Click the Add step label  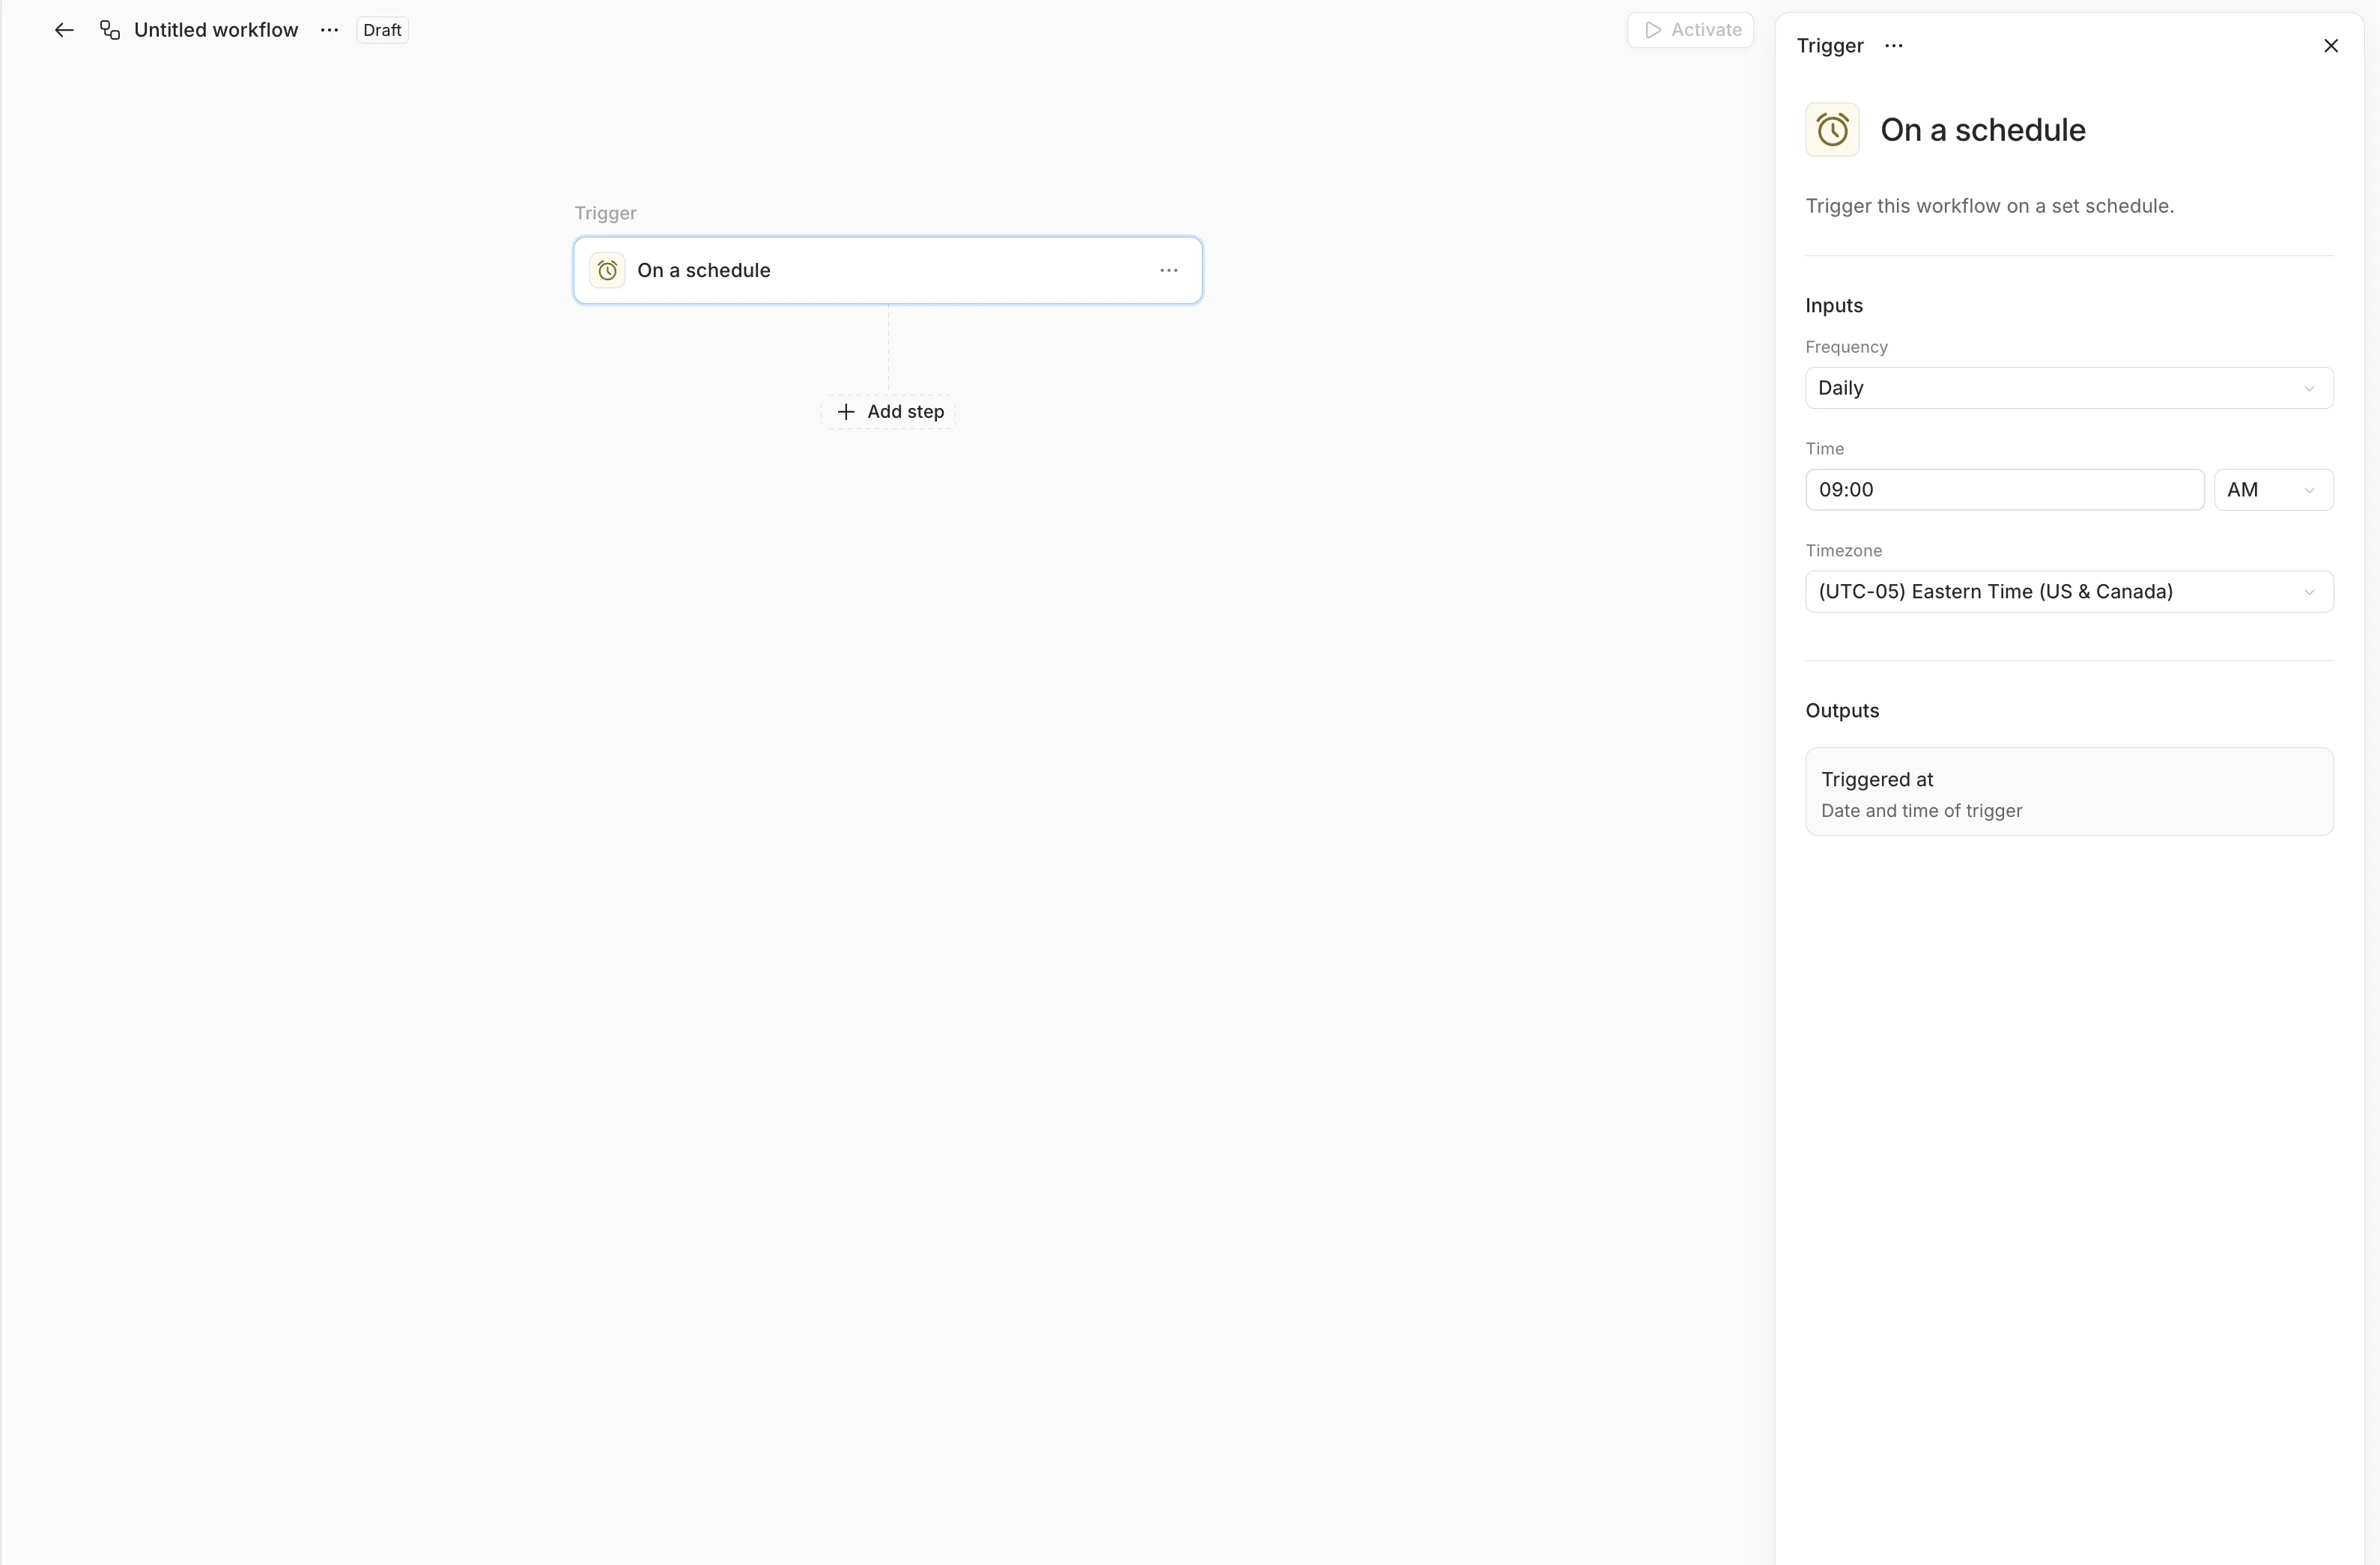pos(905,412)
